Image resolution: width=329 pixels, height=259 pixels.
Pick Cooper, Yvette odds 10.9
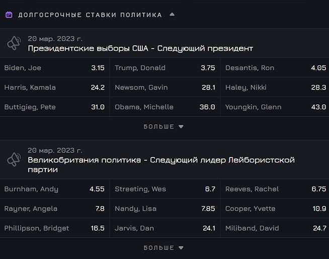pyautogui.click(x=275, y=209)
